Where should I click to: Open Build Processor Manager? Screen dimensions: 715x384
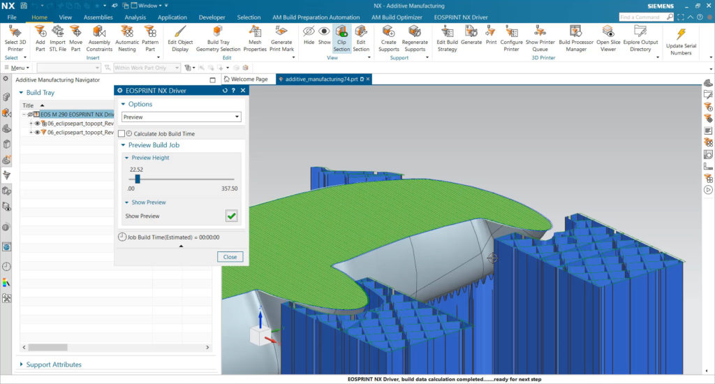coord(576,38)
